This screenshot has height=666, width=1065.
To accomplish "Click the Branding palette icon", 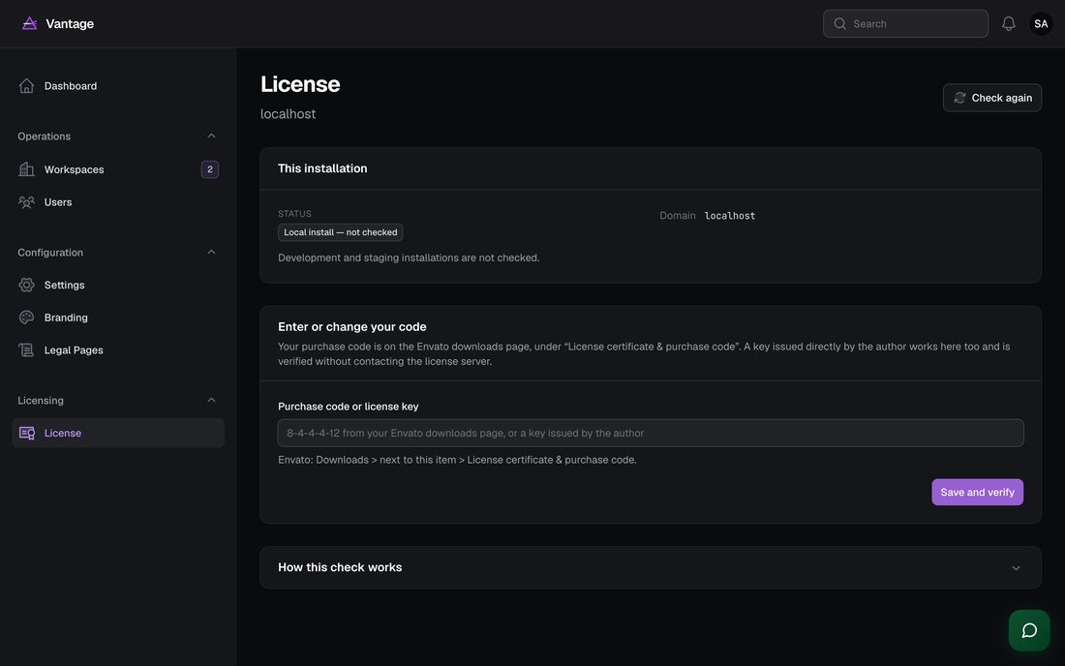I will point(26,318).
